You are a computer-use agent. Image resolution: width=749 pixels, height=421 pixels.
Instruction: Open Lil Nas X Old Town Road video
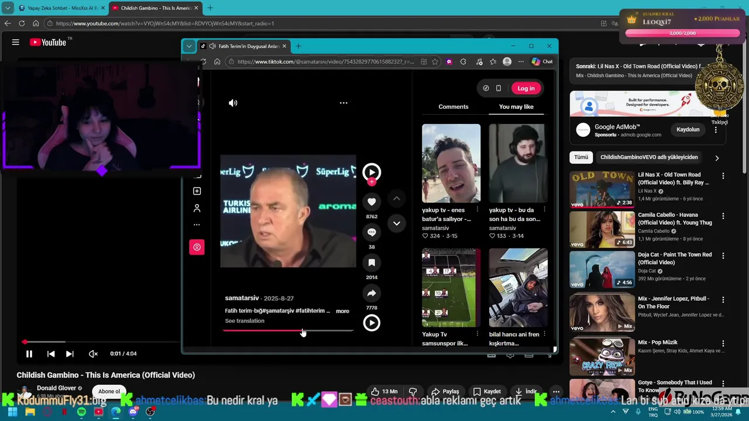click(x=602, y=189)
